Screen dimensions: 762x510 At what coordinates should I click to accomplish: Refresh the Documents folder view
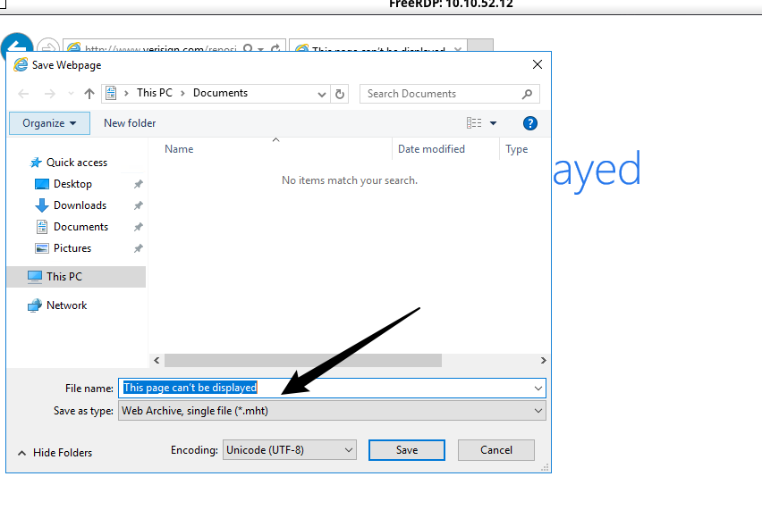340,94
